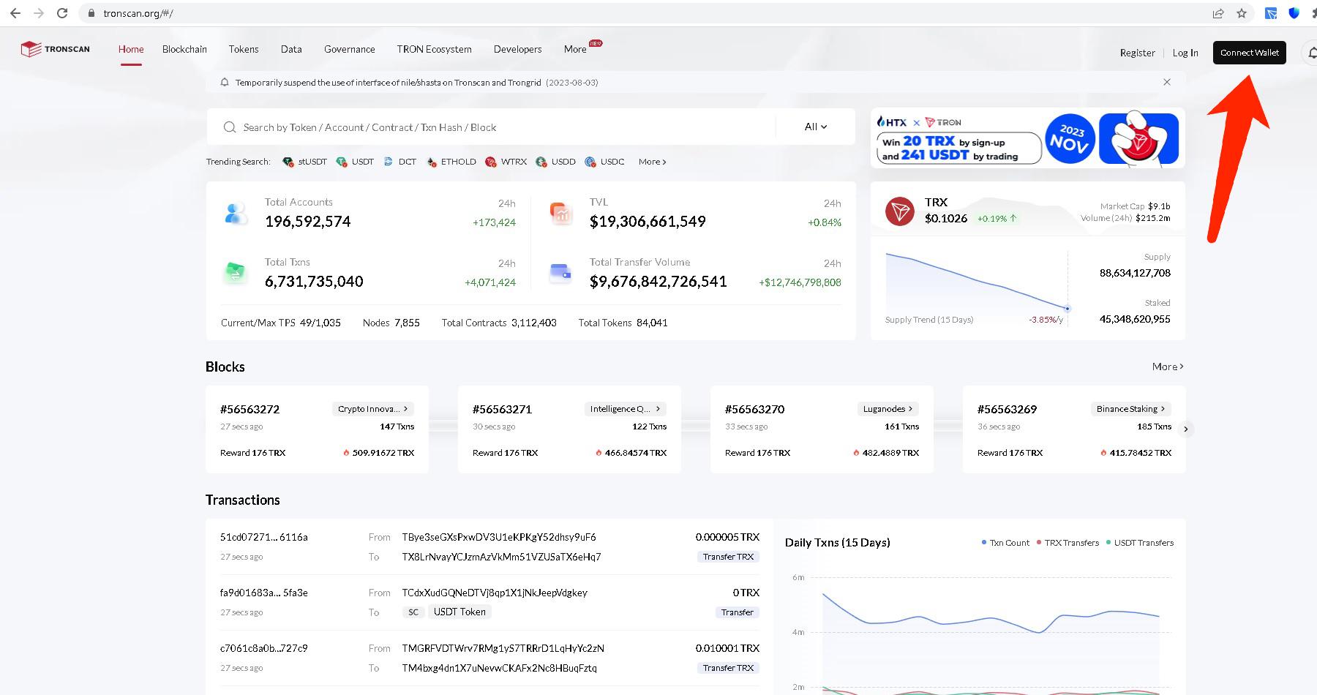Advance blocks carousel with right arrow
Viewport: 1317px width, 695px height.
click(x=1186, y=429)
